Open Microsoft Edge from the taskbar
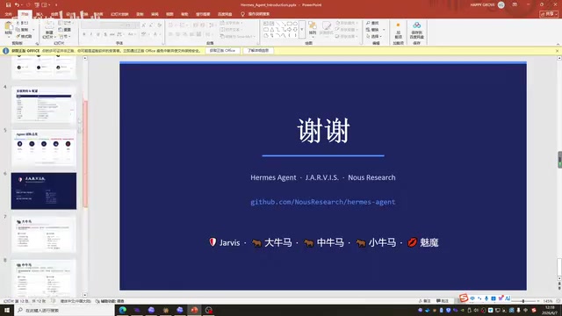Viewport: 562px width, 316px height. (x=123, y=310)
